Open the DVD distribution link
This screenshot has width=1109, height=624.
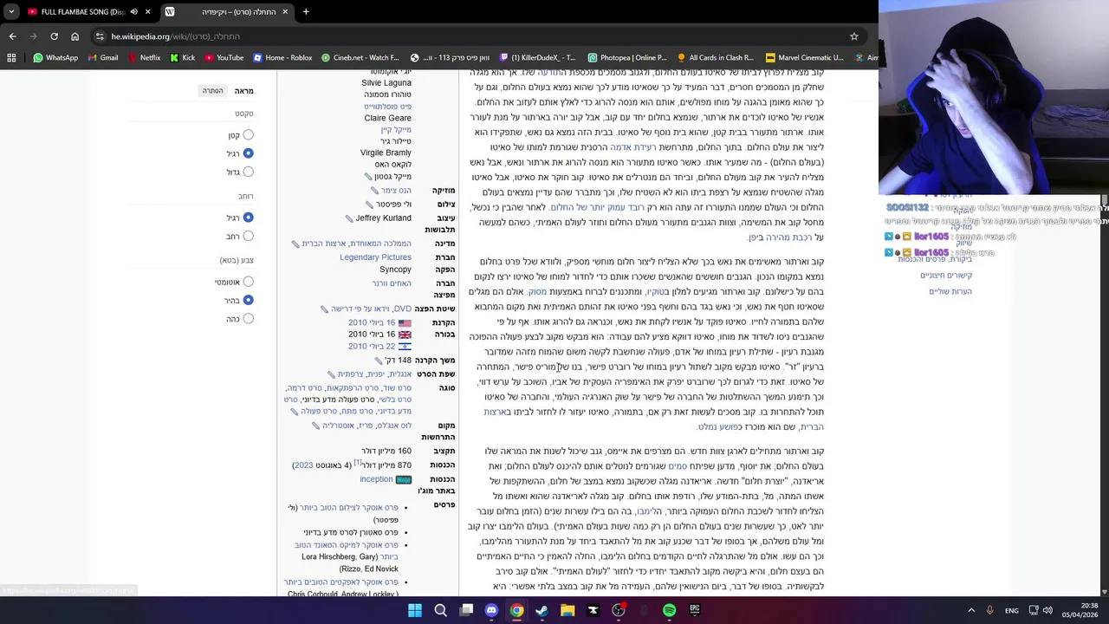[x=402, y=309]
